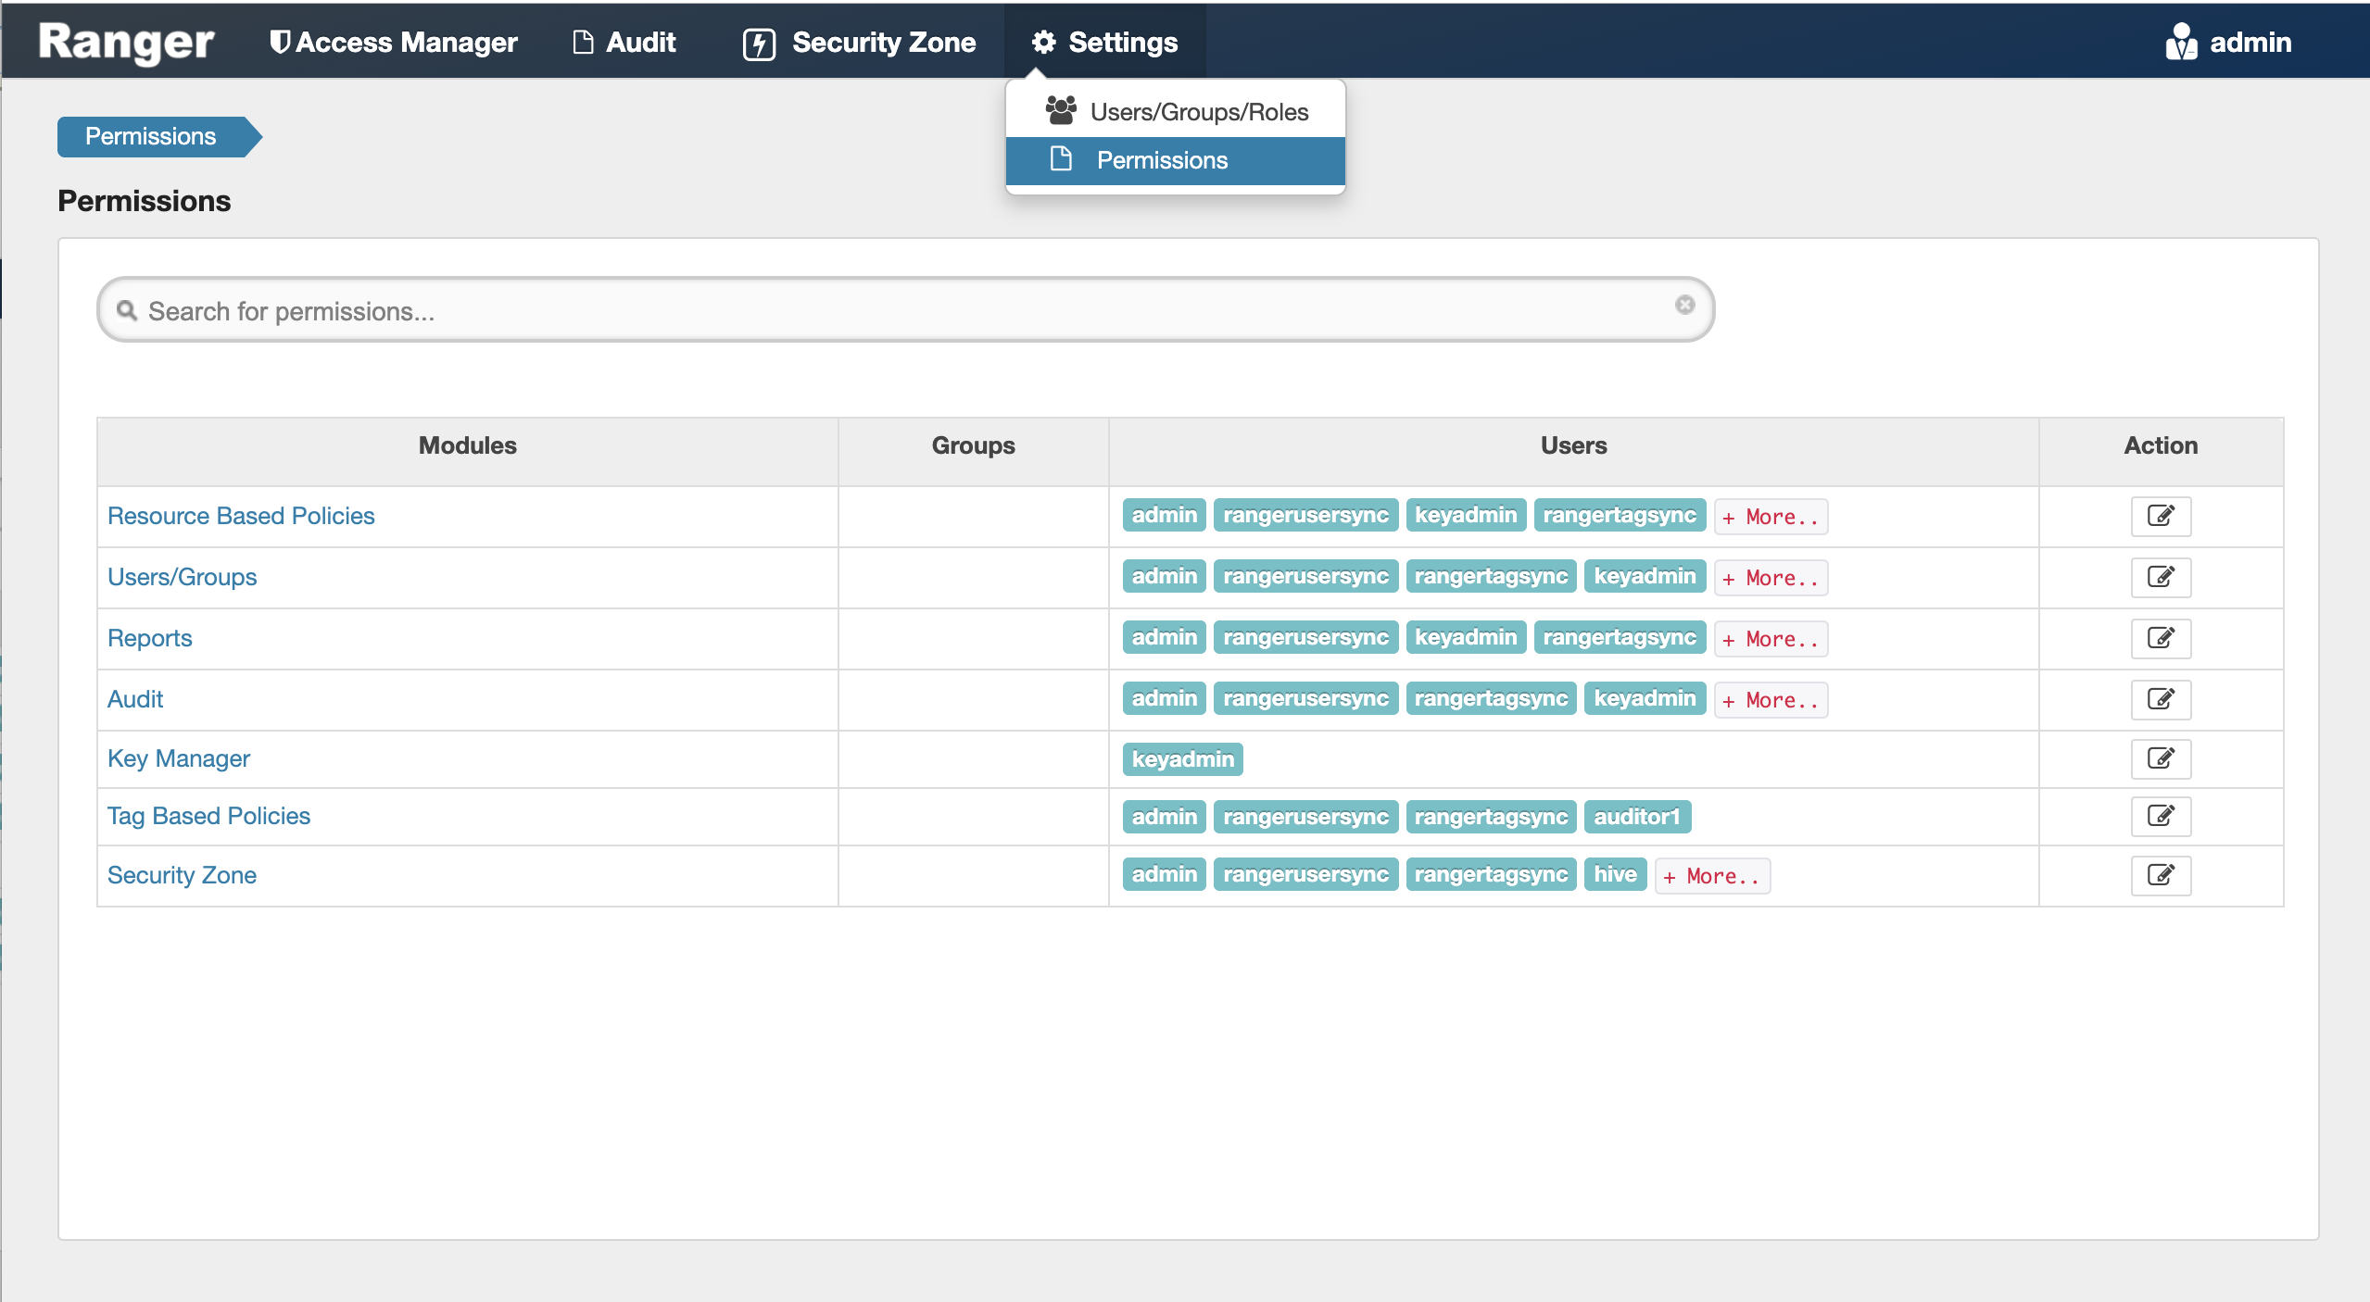
Task: Click edit icon for Resource Based Policies
Action: [2160, 516]
